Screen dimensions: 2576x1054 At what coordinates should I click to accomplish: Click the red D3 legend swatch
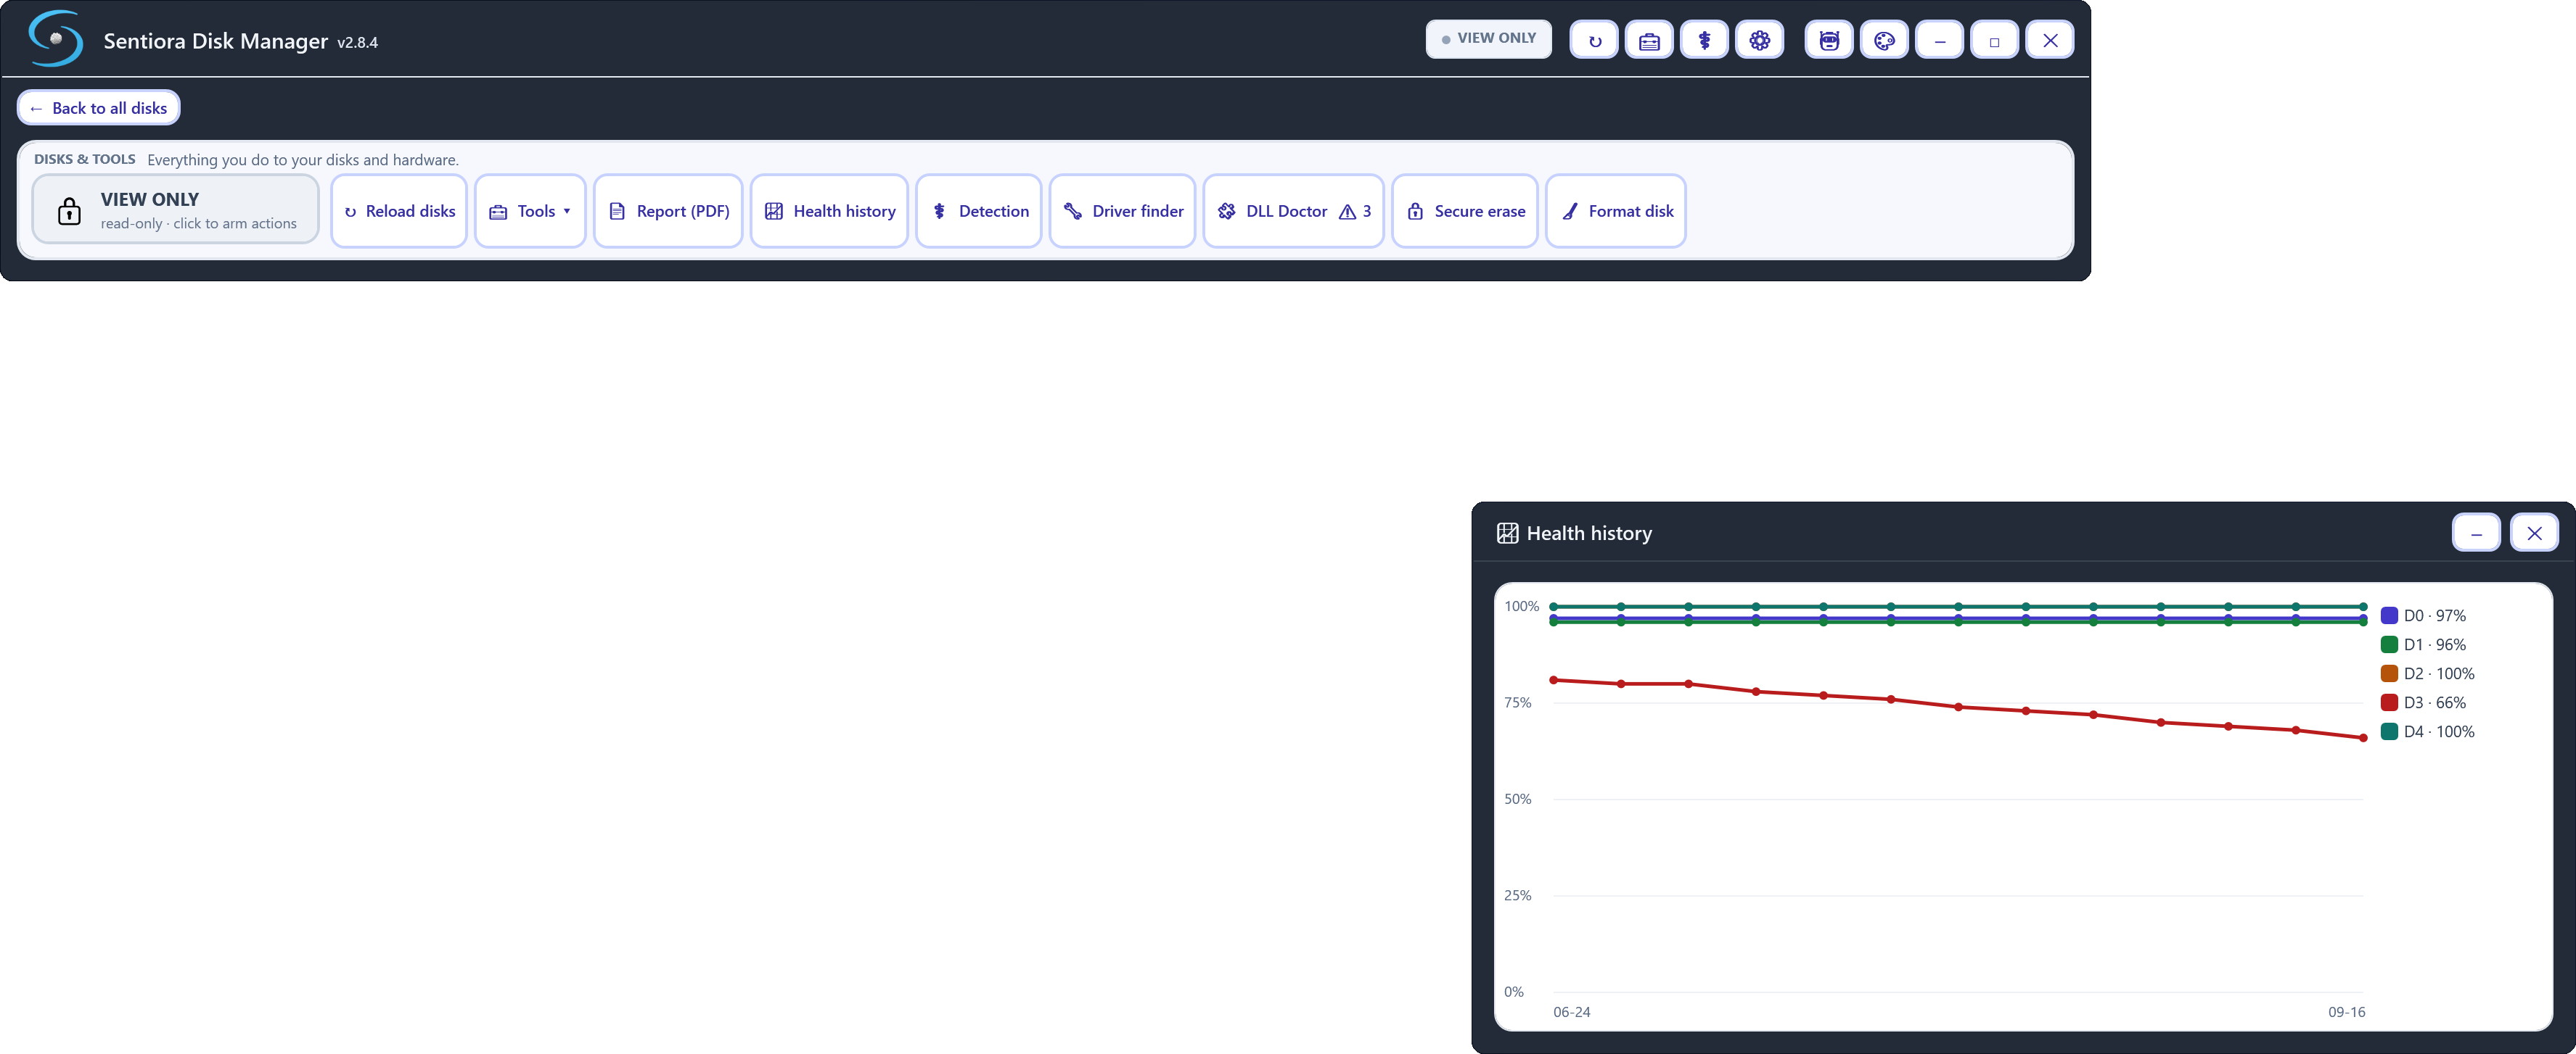(x=2389, y=702)
